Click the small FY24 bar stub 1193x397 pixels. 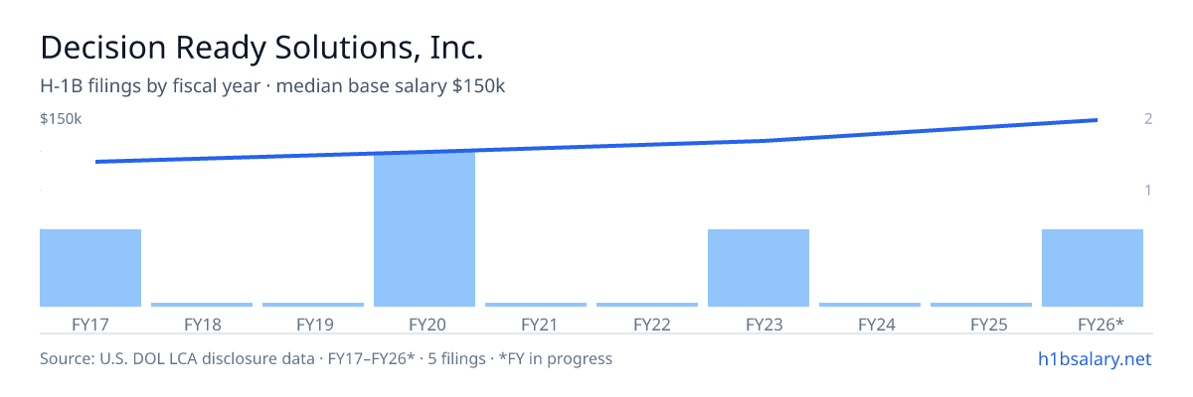tap(870, 305)
